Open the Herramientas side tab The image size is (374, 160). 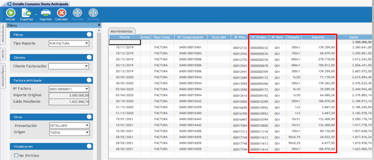pos(2,34)
